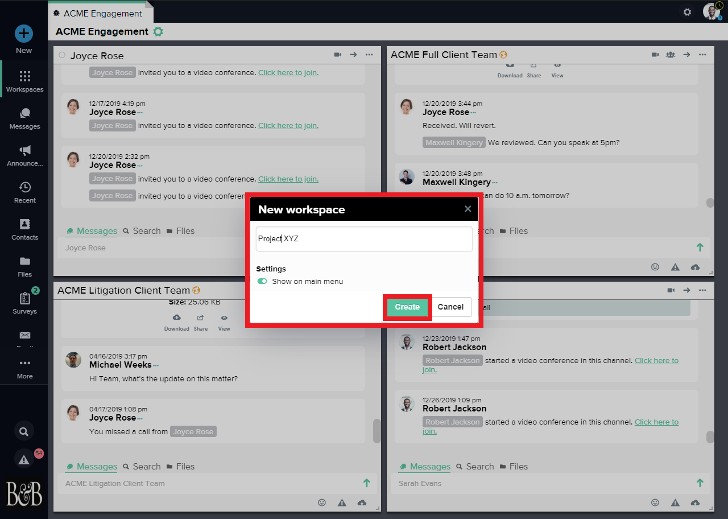Click arrow icon in ACME Full Client Team header
728x519 pixels.
(x=686, y=55)
